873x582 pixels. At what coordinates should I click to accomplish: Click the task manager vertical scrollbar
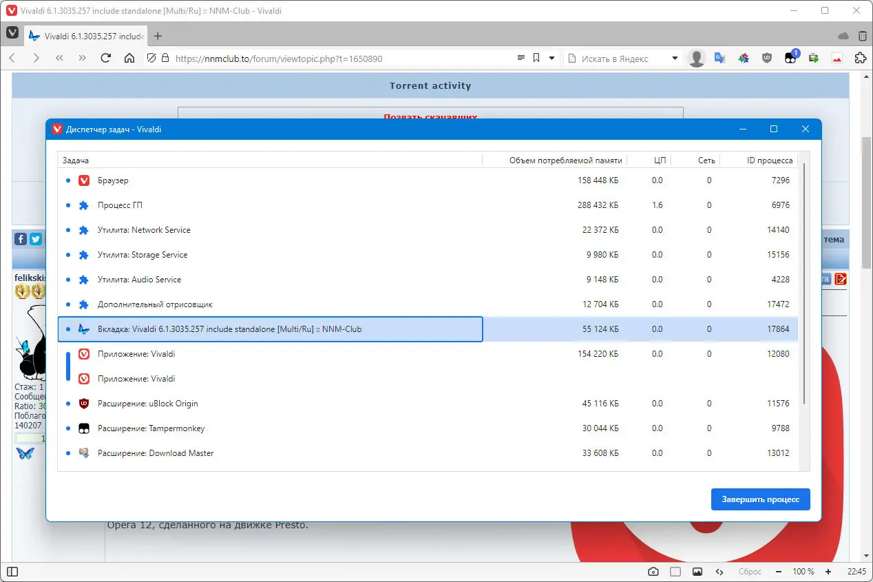click(803, 282)
